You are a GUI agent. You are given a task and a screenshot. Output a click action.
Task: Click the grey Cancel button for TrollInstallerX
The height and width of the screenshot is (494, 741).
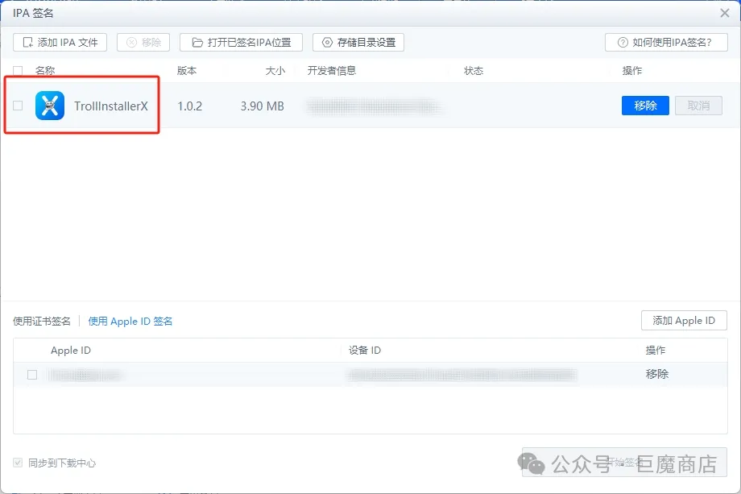click(x=698, y=106)
